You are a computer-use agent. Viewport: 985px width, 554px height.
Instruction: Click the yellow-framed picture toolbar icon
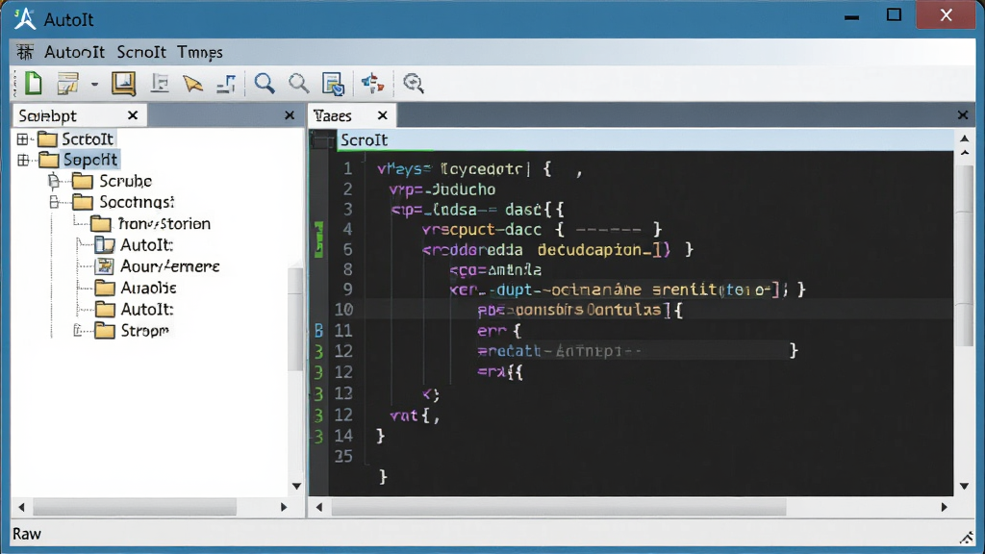124,83
